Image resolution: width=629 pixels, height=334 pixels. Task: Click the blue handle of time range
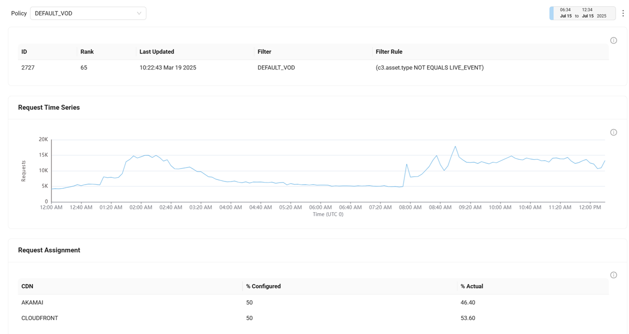pos(552,13)
